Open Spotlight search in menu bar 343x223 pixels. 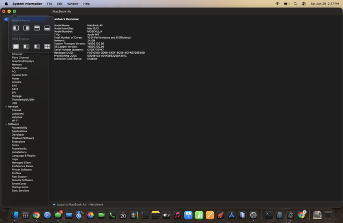pos(295,4)
